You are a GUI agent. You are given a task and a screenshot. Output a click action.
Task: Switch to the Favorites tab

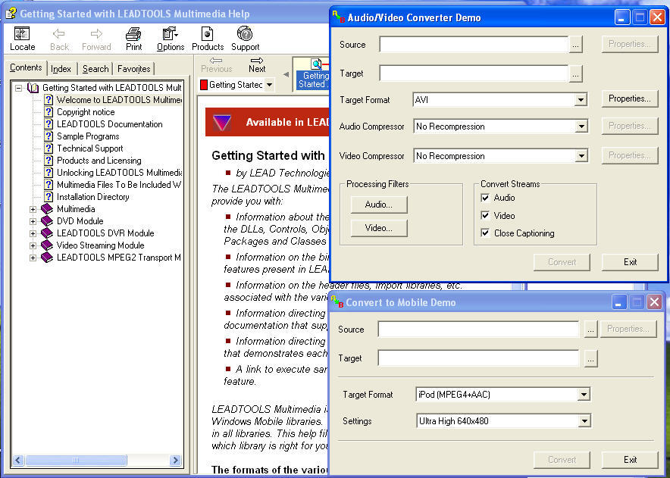[133, 69]
